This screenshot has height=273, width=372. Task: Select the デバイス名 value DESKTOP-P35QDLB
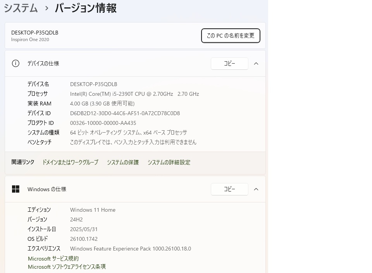pyautogui.click(x=93, y=84)
